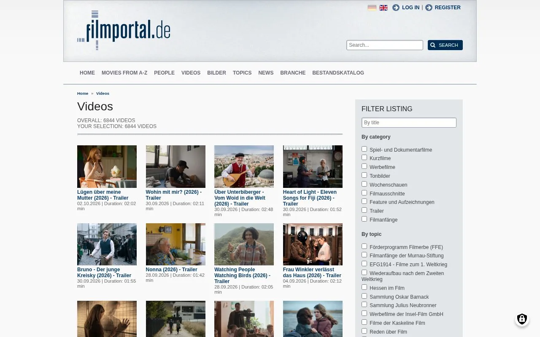Open the filmportal.de logo homepage
Image resolution: width=540 pixels, height=337 pixels.
coord(124,30)
